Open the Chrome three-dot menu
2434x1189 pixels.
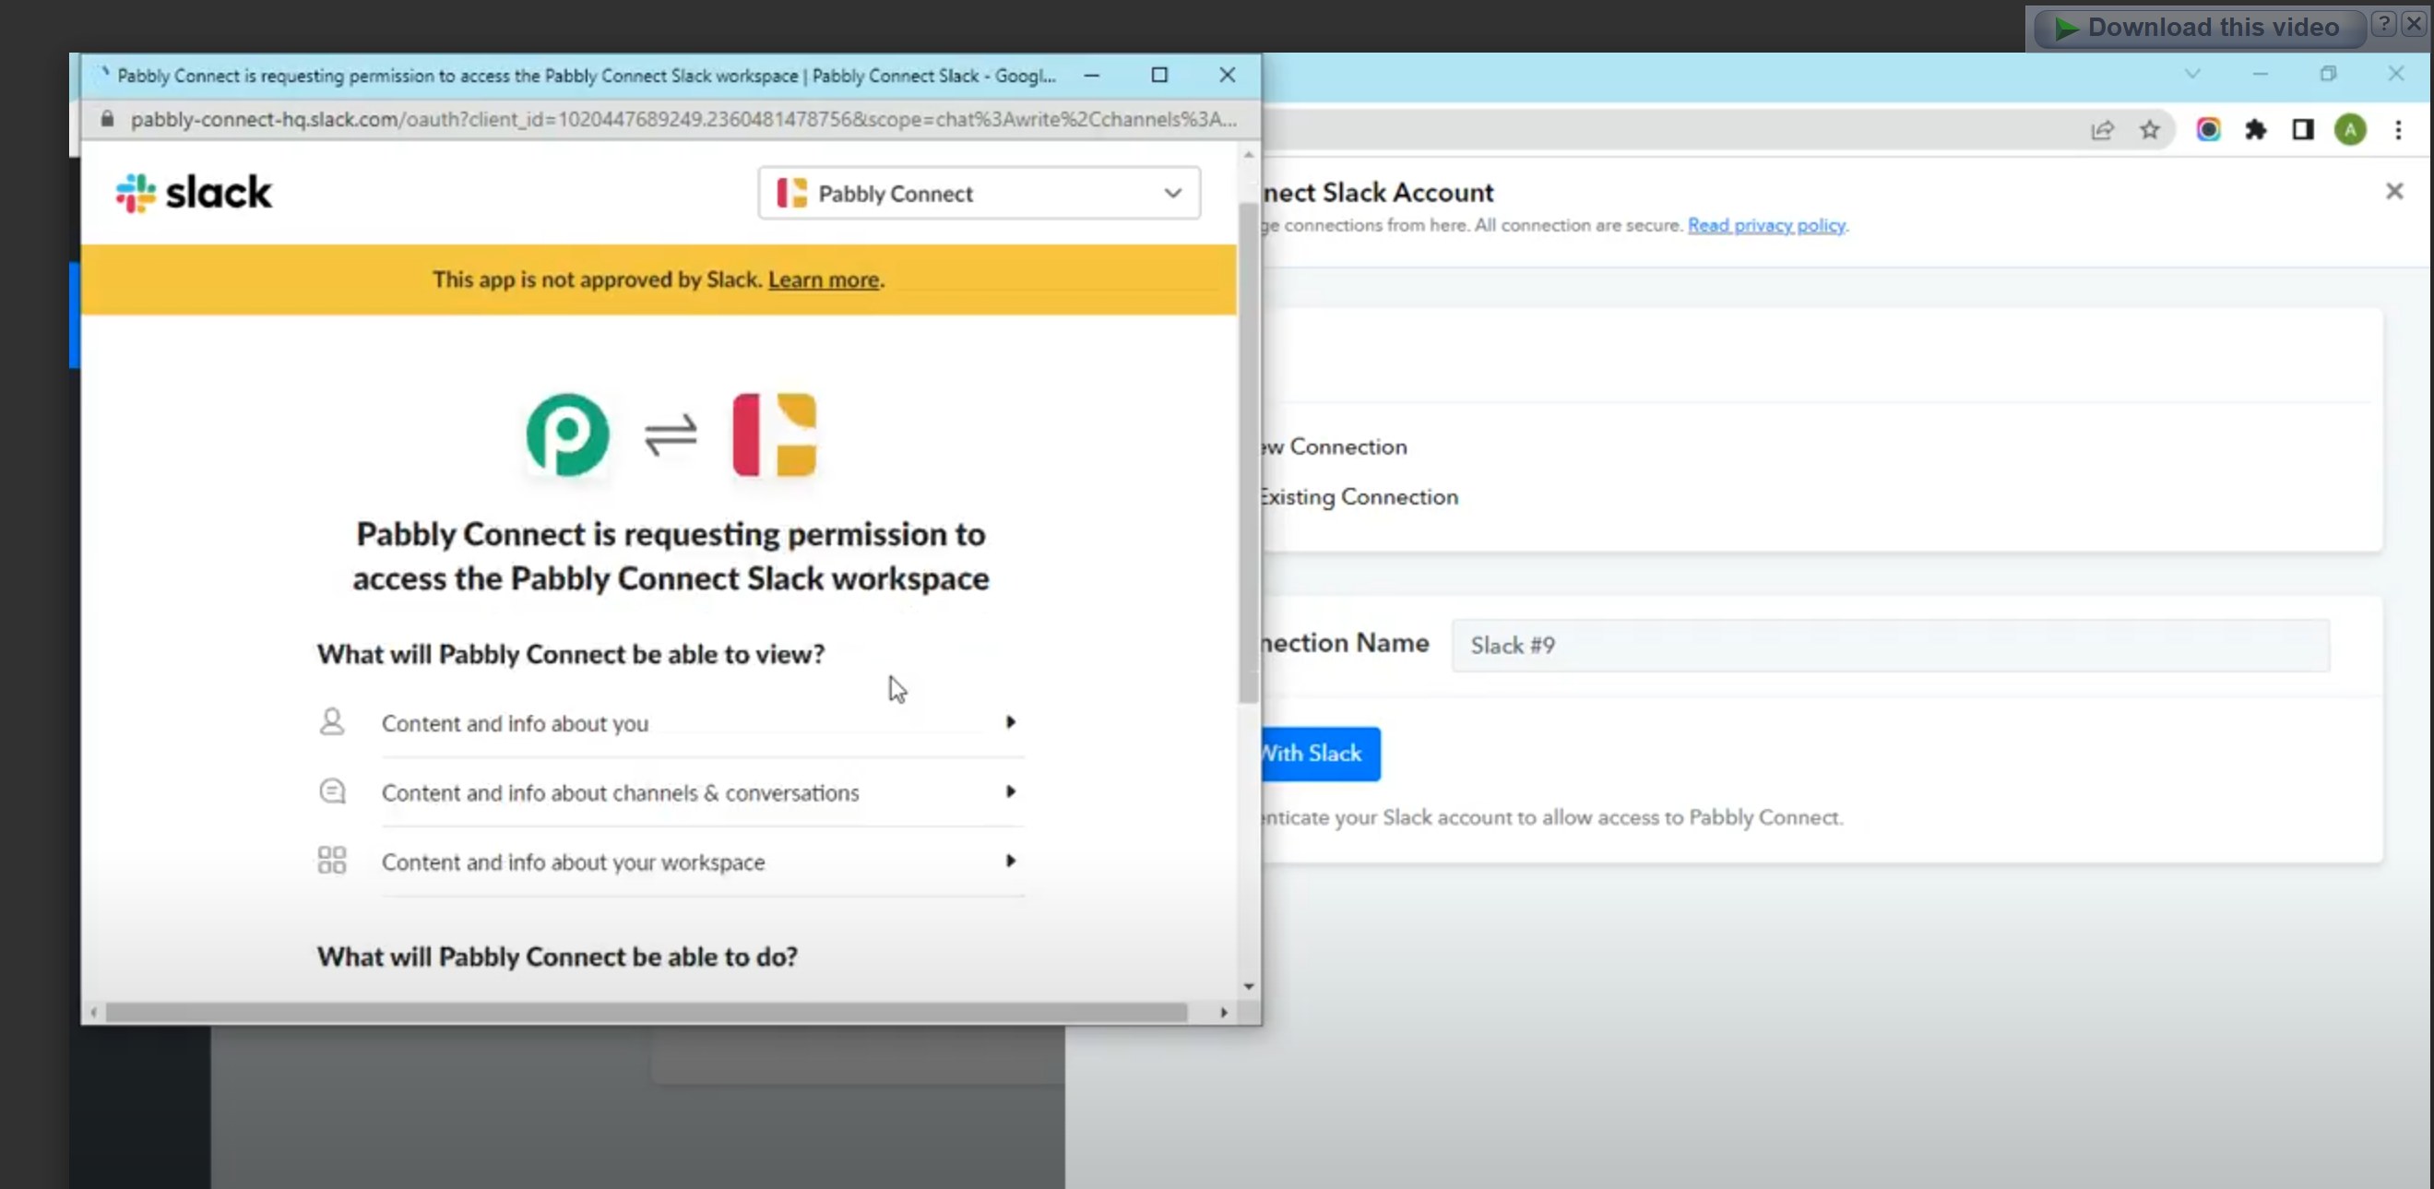tap(2398, 130)
